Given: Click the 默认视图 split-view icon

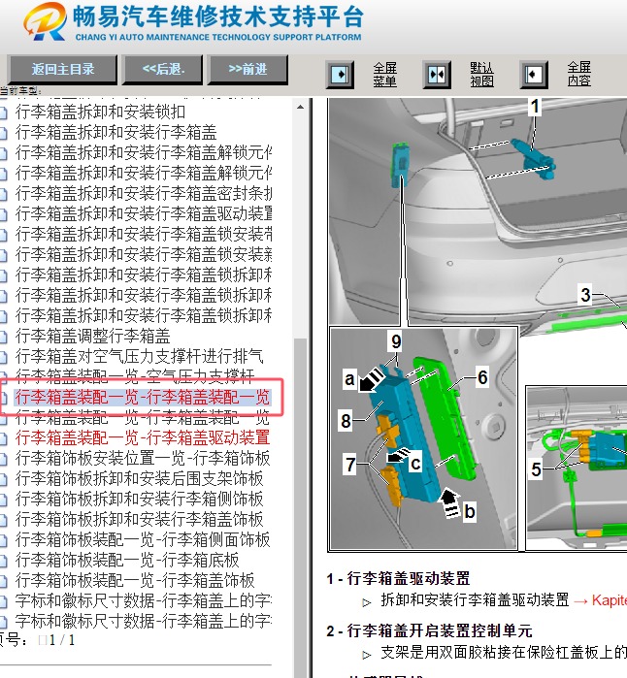Looking at the screenshot, I should (x=437, y=75).
